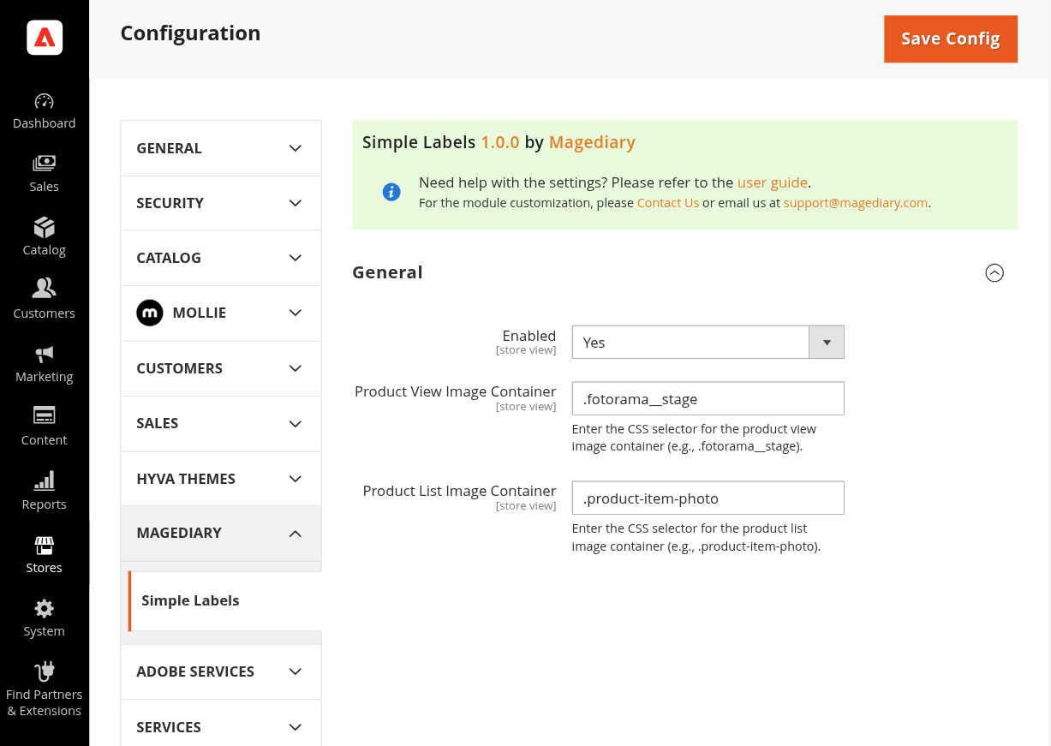Click the info icon in the notice banner
The height and width of the screenshot is (746, 1051).
click(x=391, y=192)
